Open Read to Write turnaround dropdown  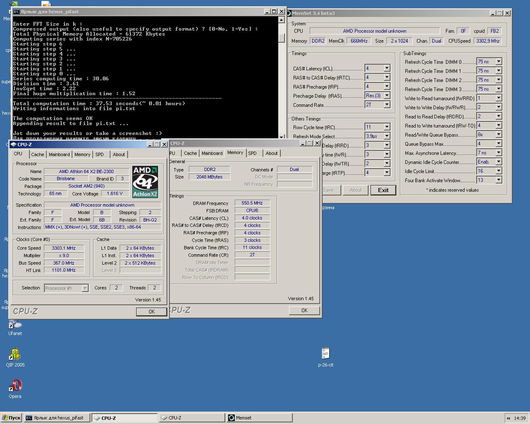click(x=499, y=125)
